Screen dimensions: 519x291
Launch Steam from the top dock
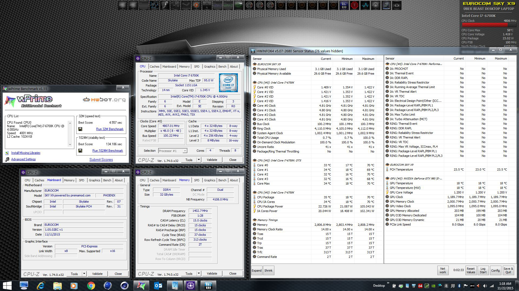(x=186, y=5)
